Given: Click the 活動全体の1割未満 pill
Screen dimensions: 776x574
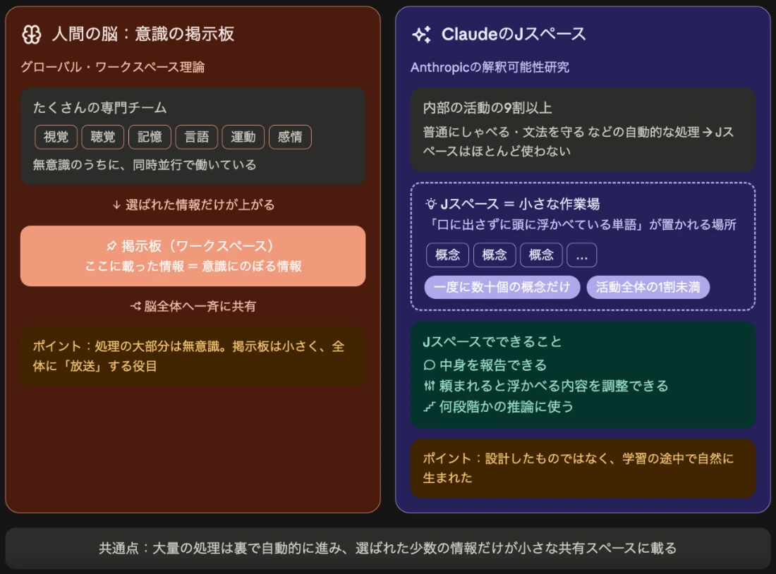Looking at the screenshot, I should click(x=648, y=287).
